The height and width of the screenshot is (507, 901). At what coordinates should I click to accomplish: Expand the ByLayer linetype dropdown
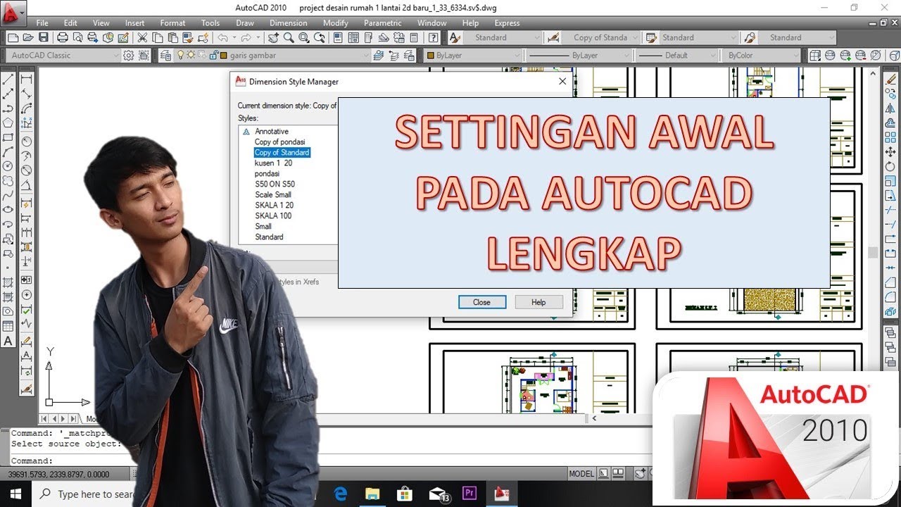pyautogui.click(x=579, y=55)
